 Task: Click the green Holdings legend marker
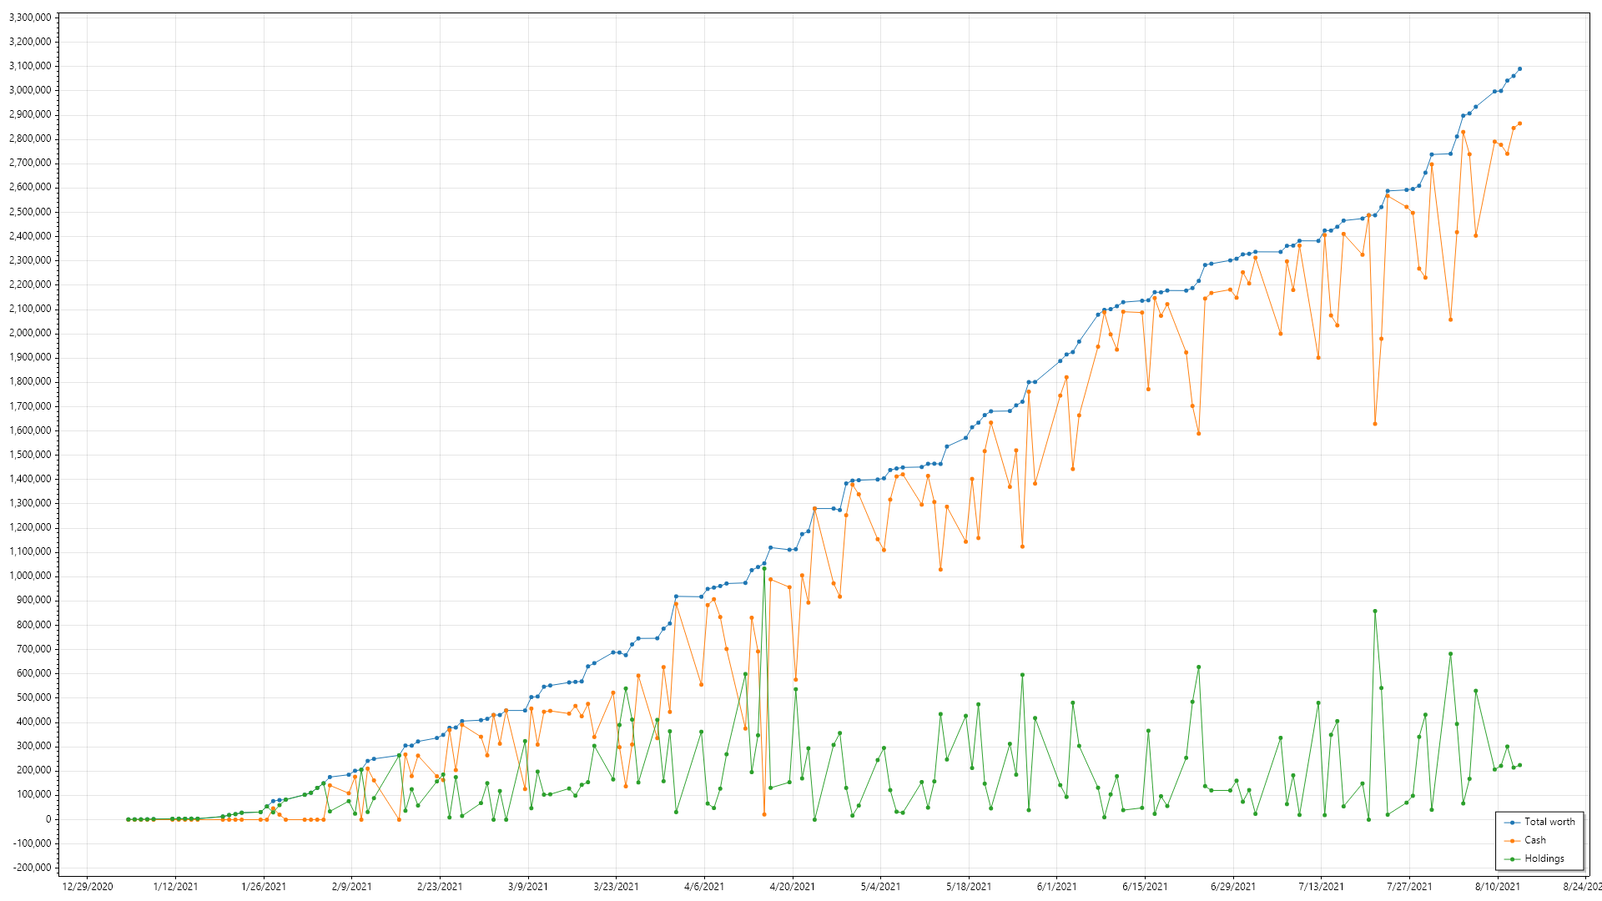(x=1513, y=859)
